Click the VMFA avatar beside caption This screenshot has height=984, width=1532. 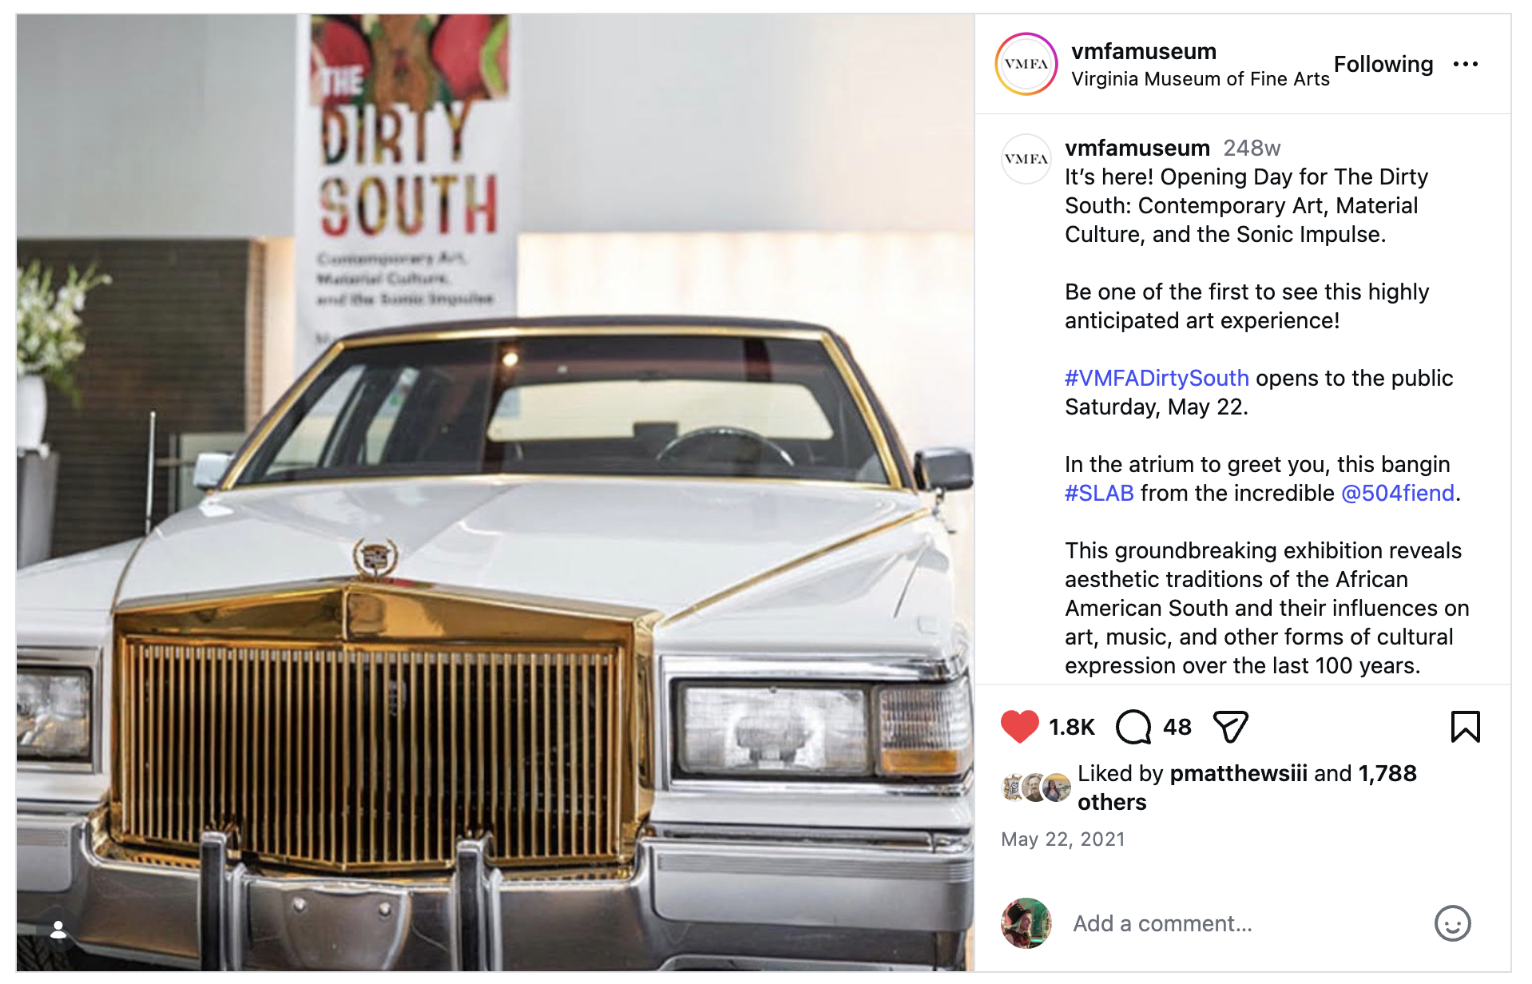pyautogui.click(x=1026, y=159)
